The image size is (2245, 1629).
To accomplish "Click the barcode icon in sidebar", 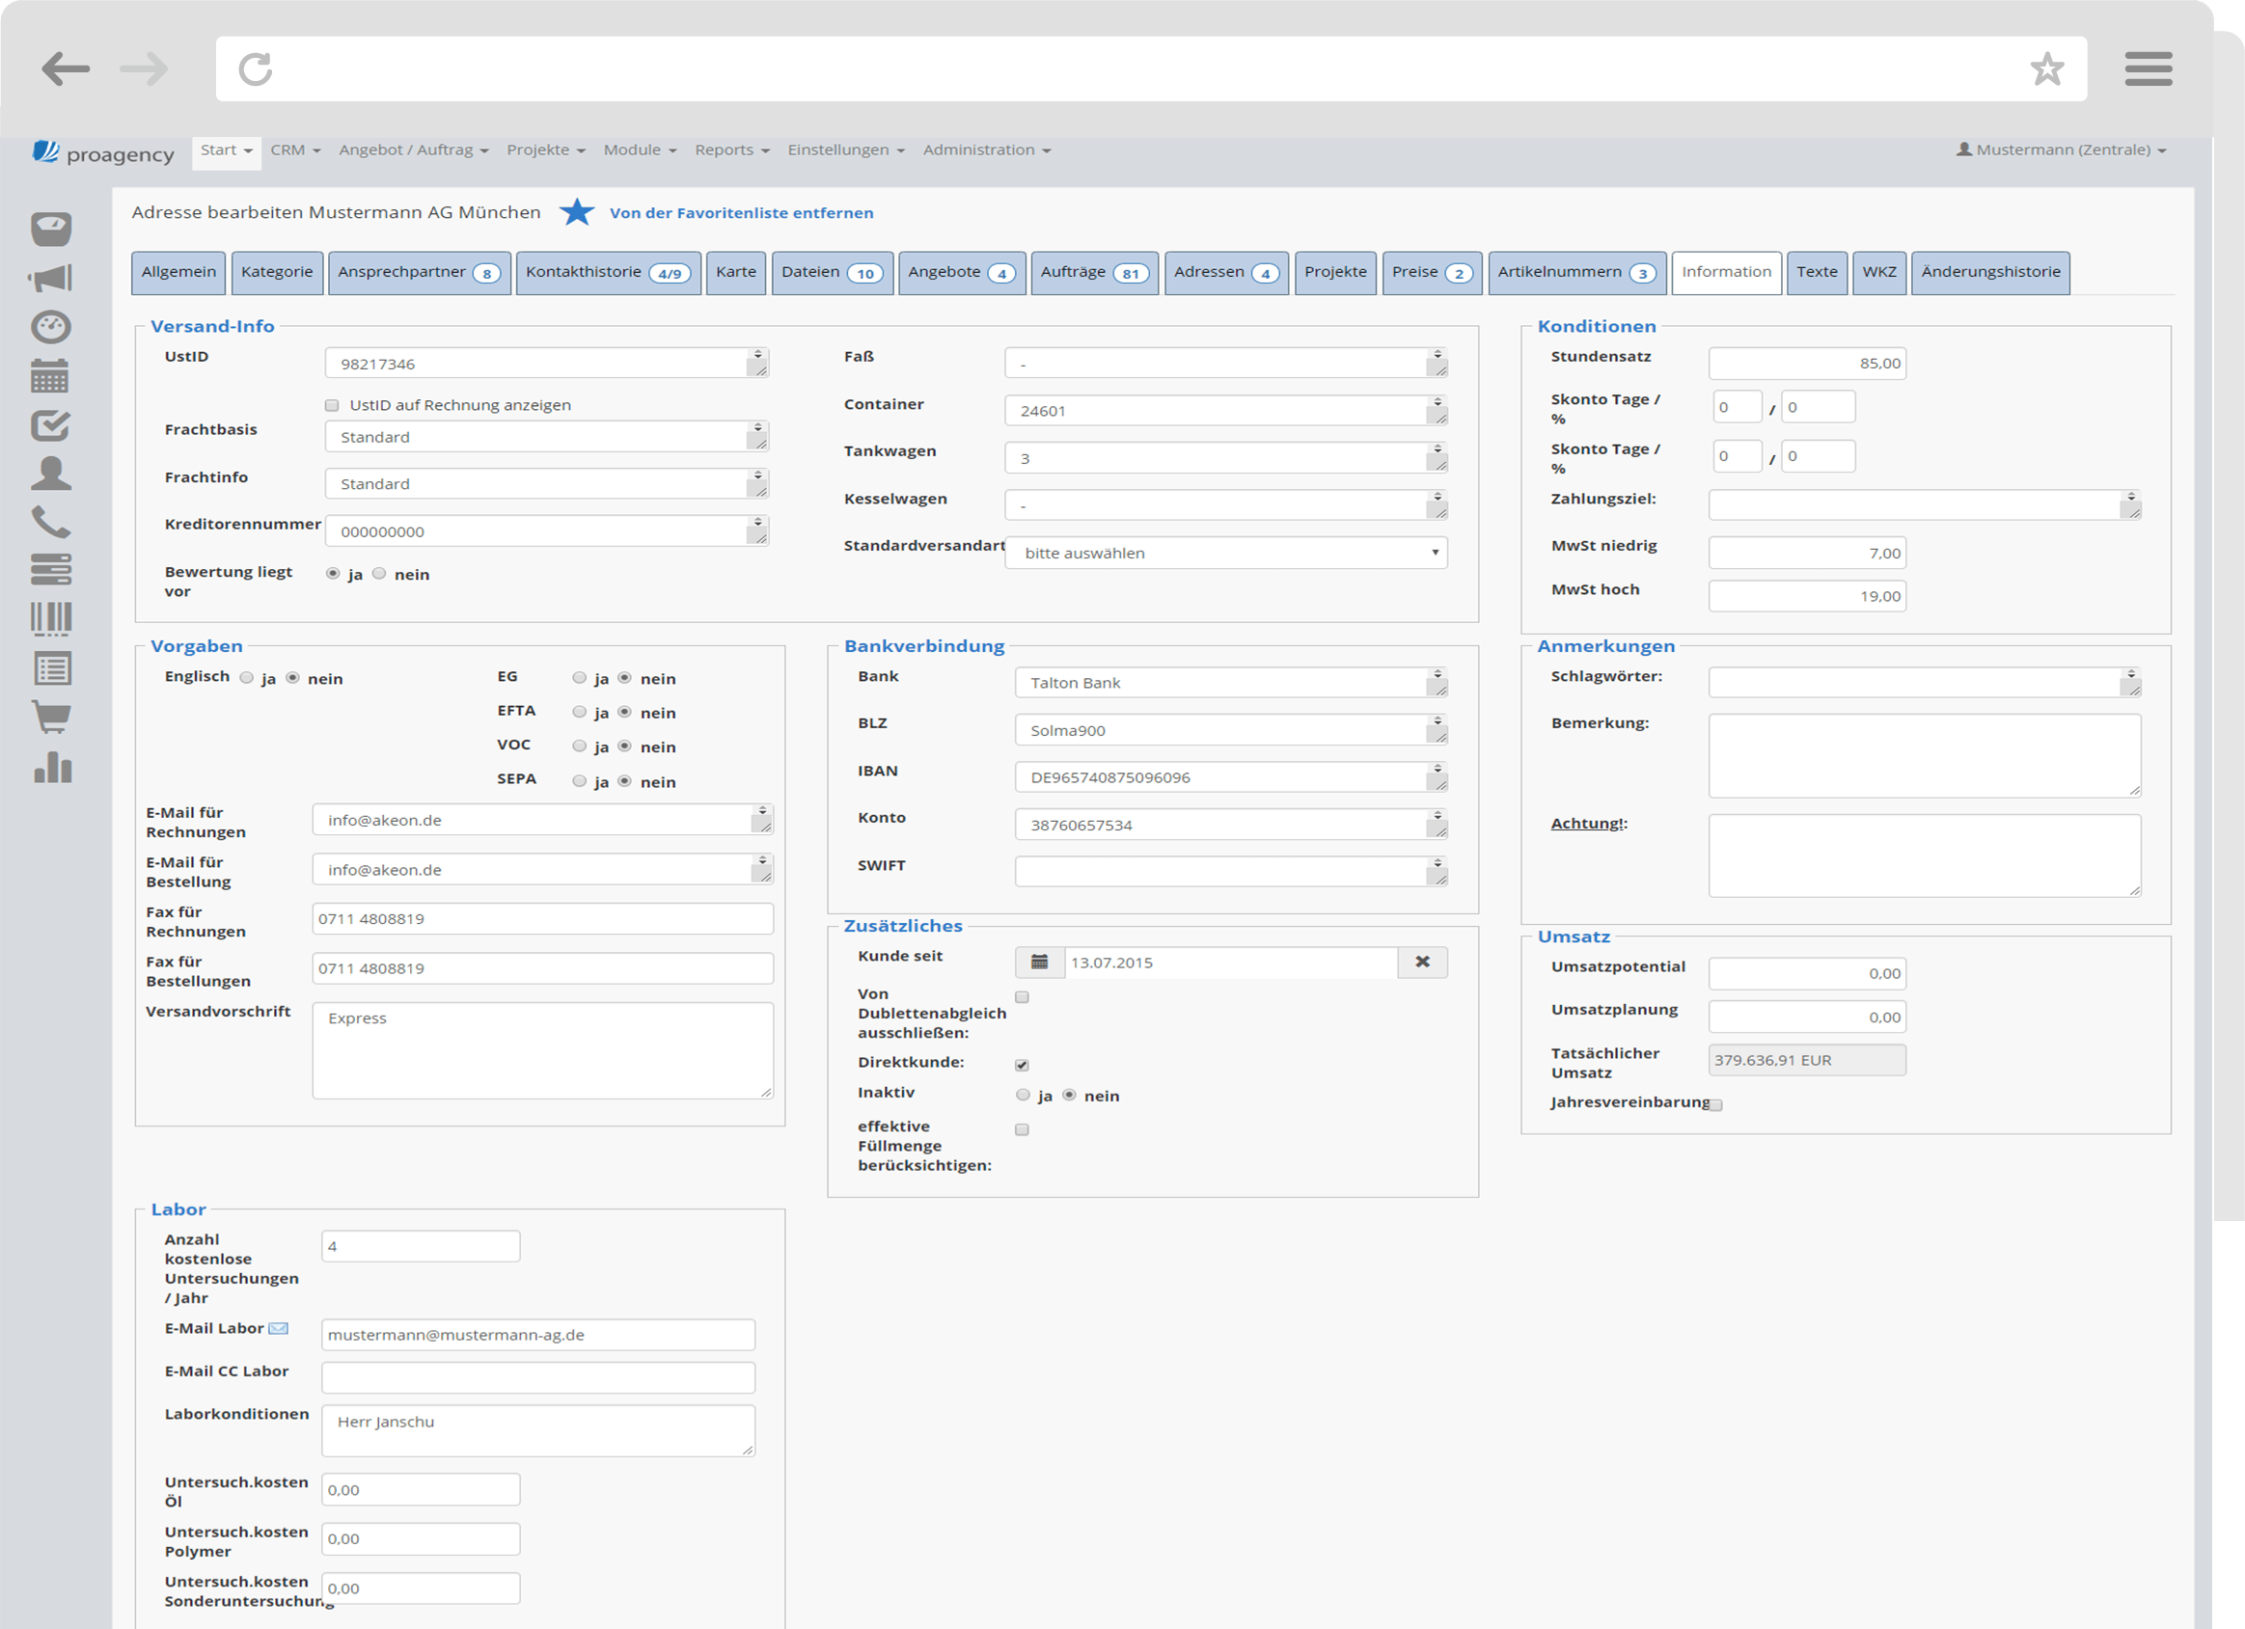I will coord(50,618).
